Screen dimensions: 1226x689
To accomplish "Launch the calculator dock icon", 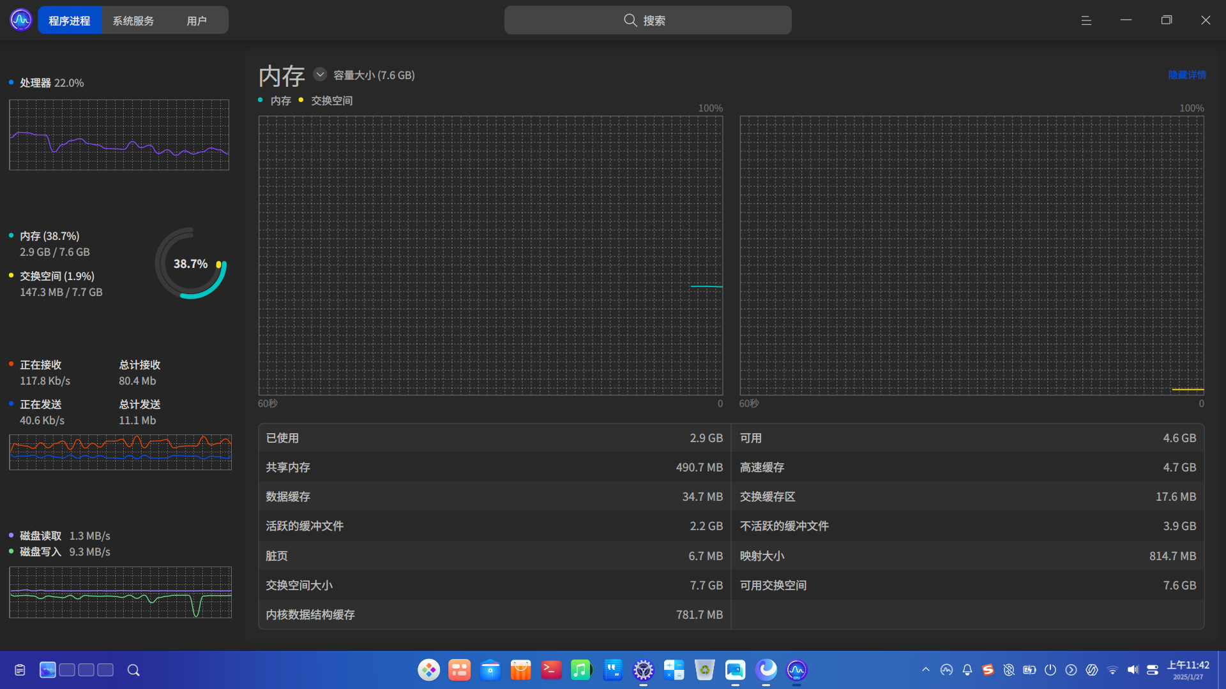I will tap(674, 670).
